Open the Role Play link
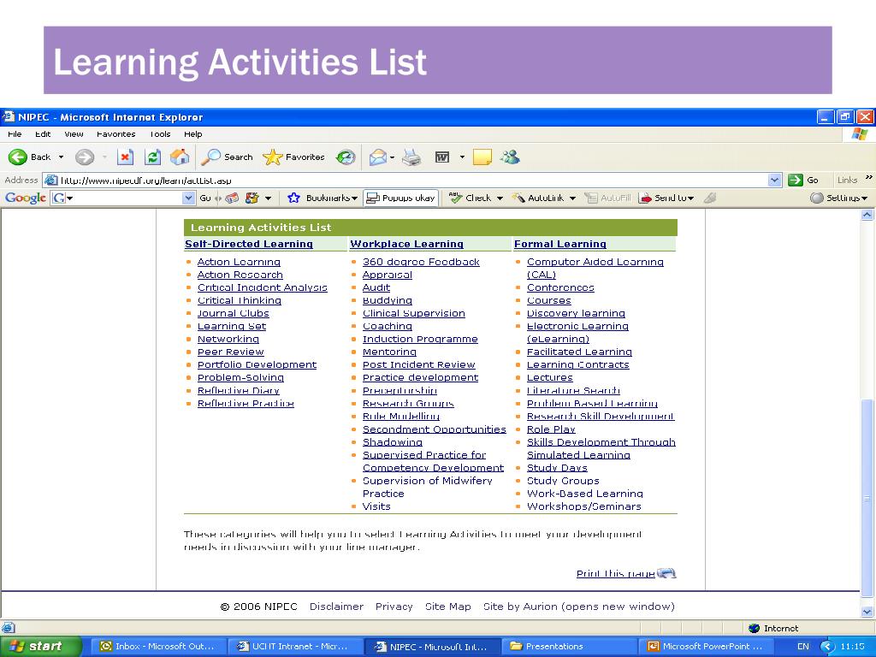The height and width of the screenshot is (657, 876). click(551, 429)
